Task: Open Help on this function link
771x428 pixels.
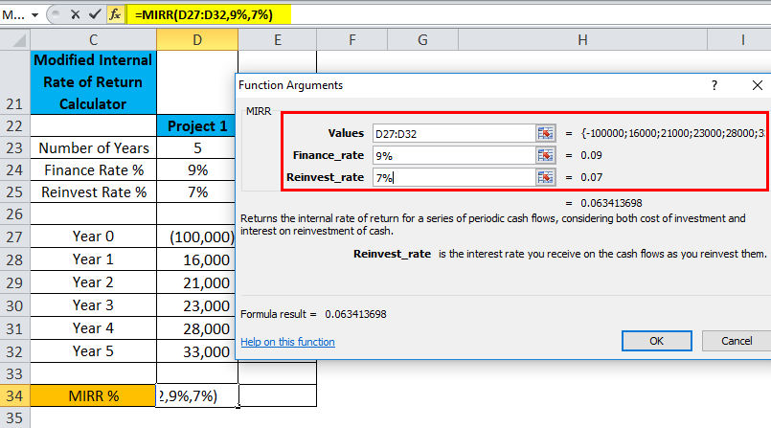Action: click(287, 342)
